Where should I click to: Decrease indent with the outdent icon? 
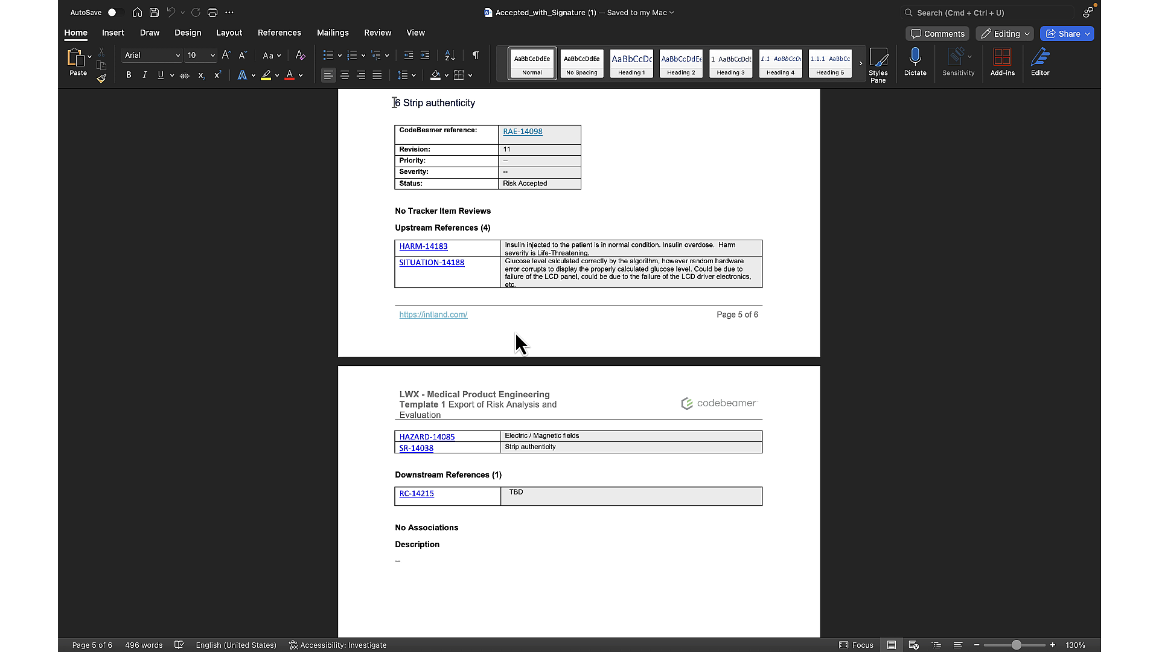tap(409, 56)
